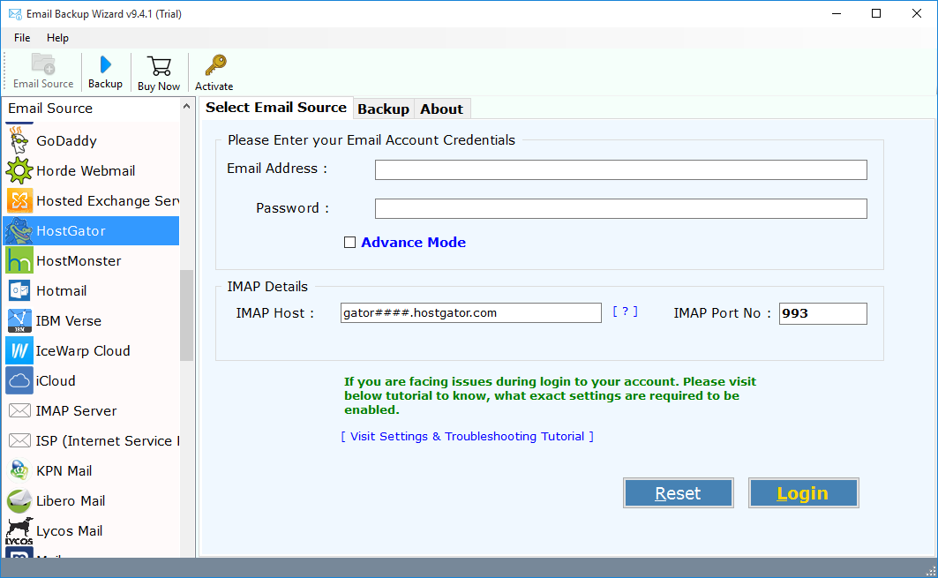The height and width of the screenshot is (578, 938).
Task: Select Lycos Mail list entry text
Action: click(x=70, y=531)
